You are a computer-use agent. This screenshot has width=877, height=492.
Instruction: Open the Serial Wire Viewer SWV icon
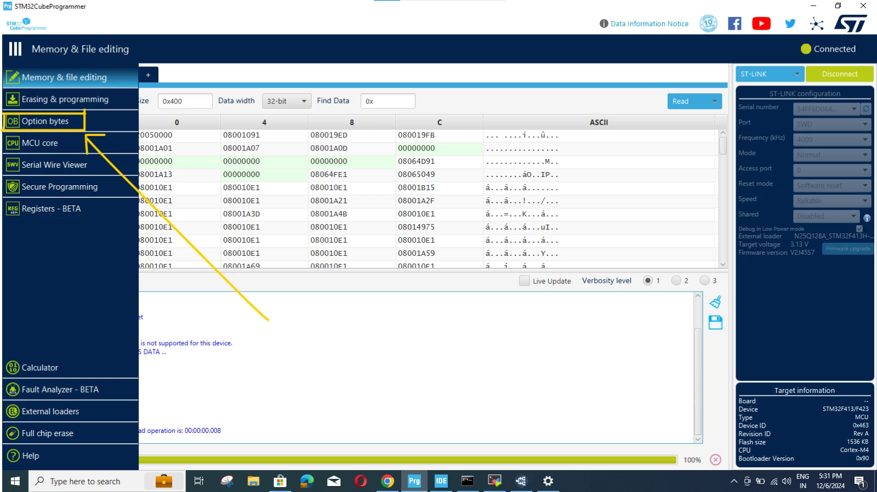click(x=13, y=164)
